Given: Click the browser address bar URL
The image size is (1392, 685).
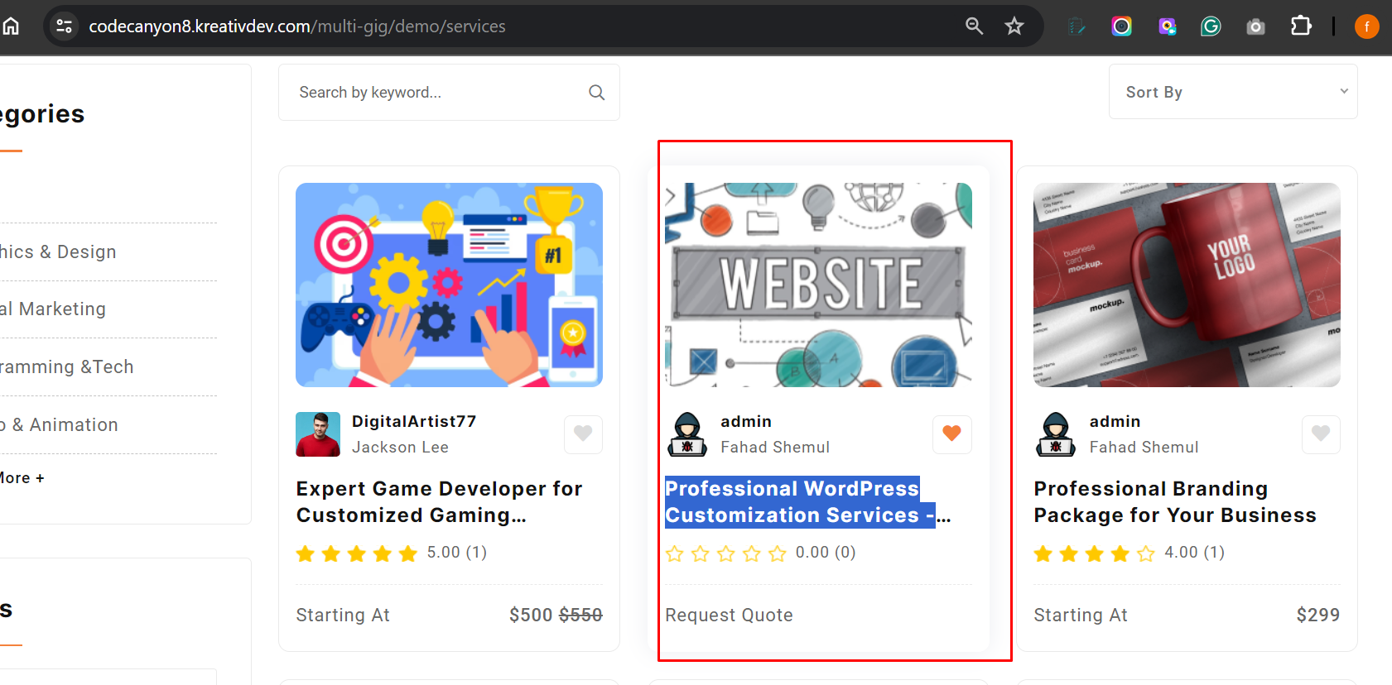Looking at the screenshot, I should pyautogui.click(x=297, y=26).
